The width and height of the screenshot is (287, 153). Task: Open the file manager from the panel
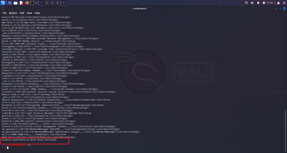(16, 3)
